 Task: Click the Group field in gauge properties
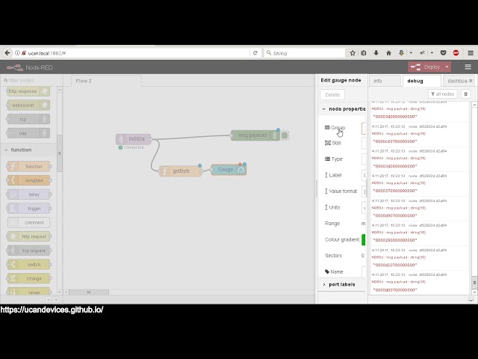click(364, 128)
